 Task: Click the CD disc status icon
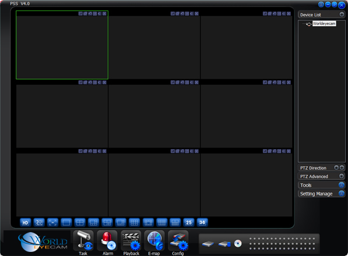(x=238, y=244)
